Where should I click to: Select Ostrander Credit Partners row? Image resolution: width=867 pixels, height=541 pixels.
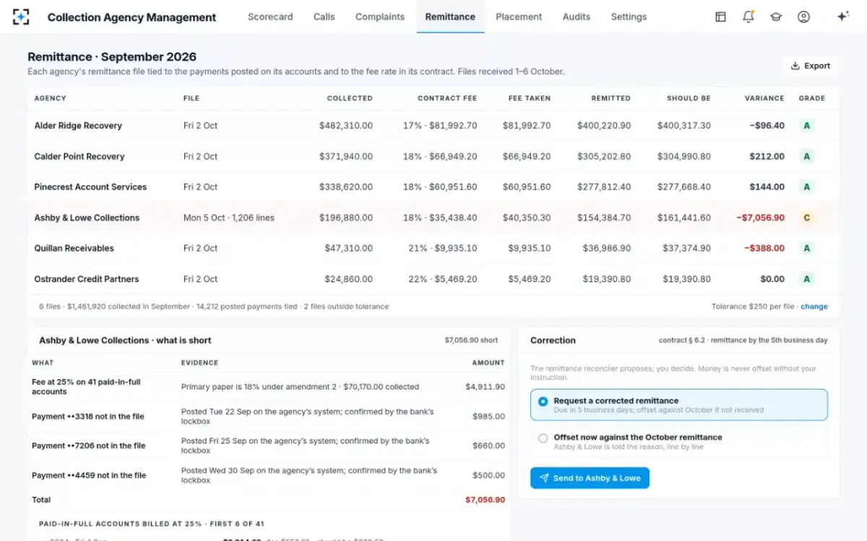coord(433,279)
